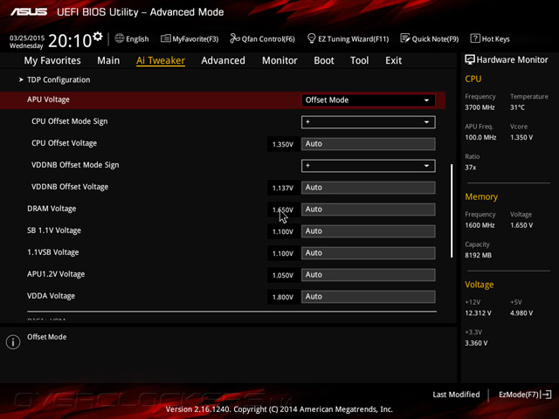Click CPU frequency 3700 MHz reading

click(480, 107)
